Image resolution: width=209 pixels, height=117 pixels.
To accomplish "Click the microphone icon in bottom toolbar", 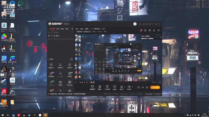I will [x=121, y=87].
